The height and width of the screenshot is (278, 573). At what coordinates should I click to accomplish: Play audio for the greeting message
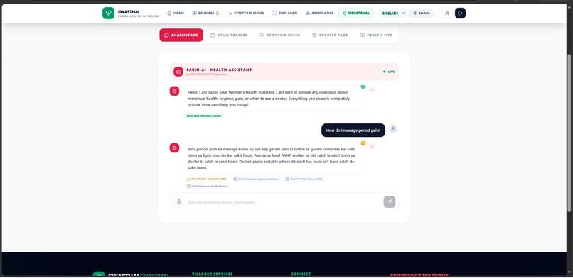click(x=372, y=89)
